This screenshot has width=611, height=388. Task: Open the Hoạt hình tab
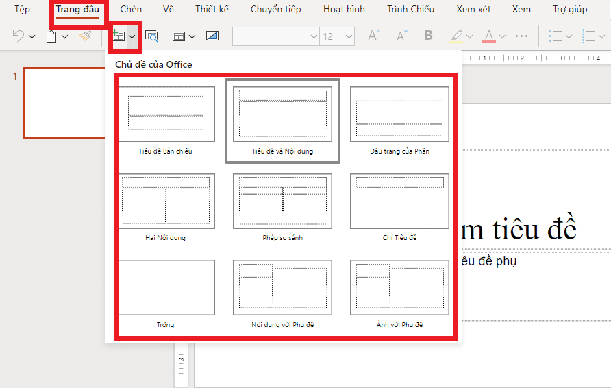coord(344,9)
